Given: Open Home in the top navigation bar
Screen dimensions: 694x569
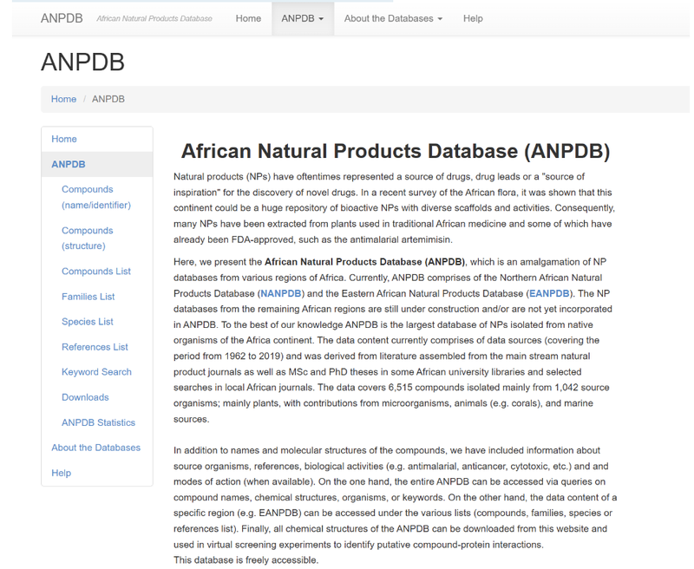Looking at the screenshot, I should click(248, 18).
